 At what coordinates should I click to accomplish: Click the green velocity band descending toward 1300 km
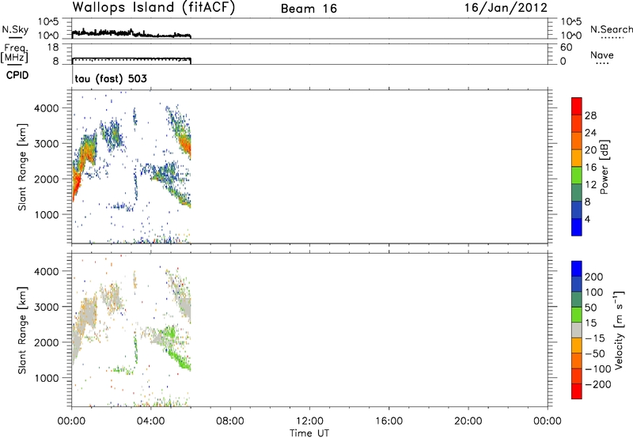[180, 360]
